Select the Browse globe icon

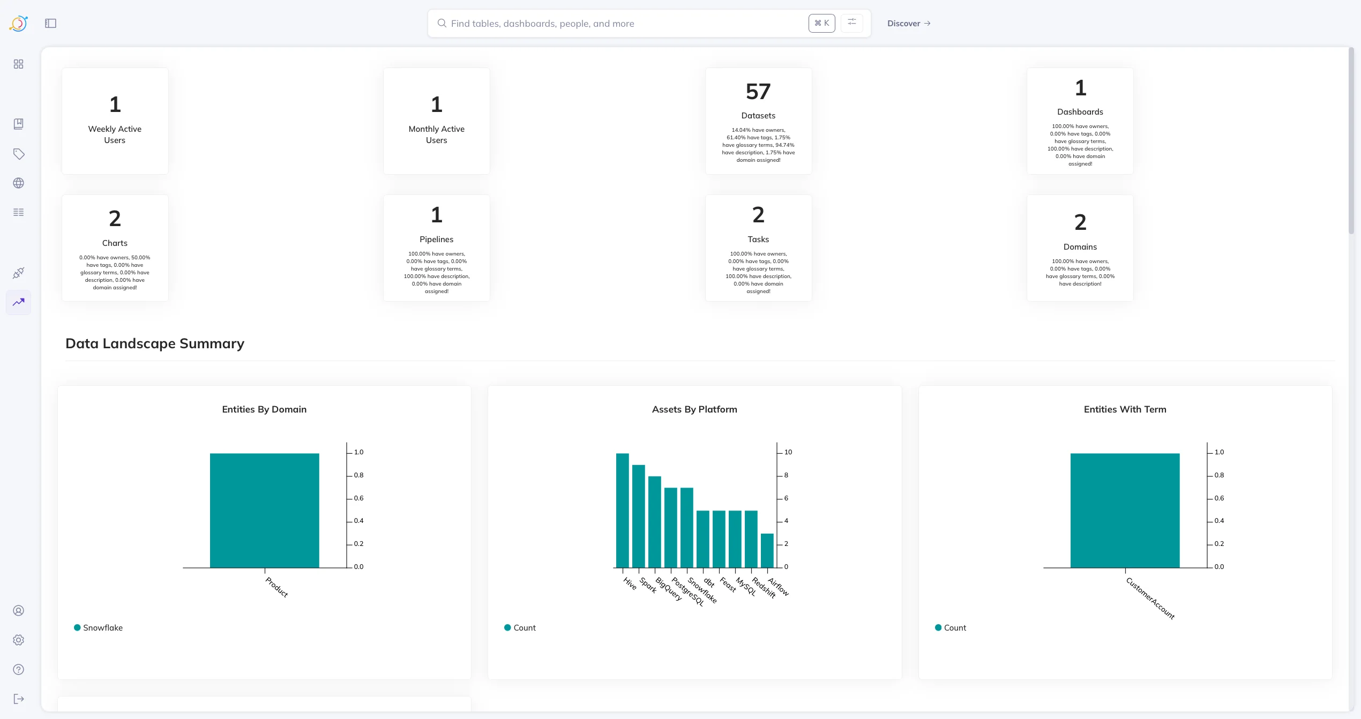tap(18, 183)
